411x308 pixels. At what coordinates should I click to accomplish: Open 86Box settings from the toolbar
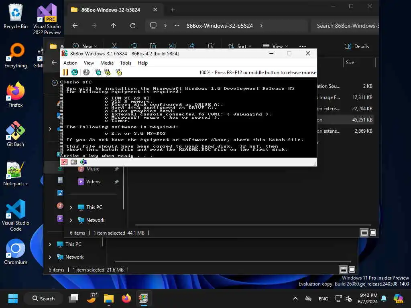pyautogui.click(x=119, y=72)
